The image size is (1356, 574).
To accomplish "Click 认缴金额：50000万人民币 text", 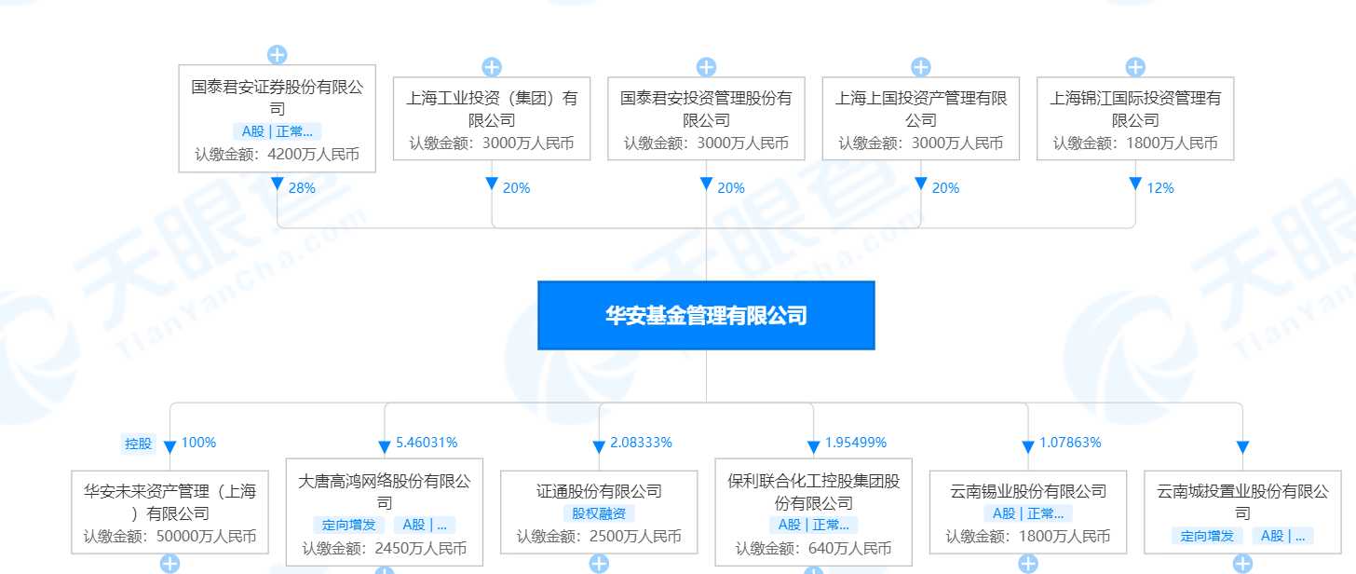I will tap(169, 537).
